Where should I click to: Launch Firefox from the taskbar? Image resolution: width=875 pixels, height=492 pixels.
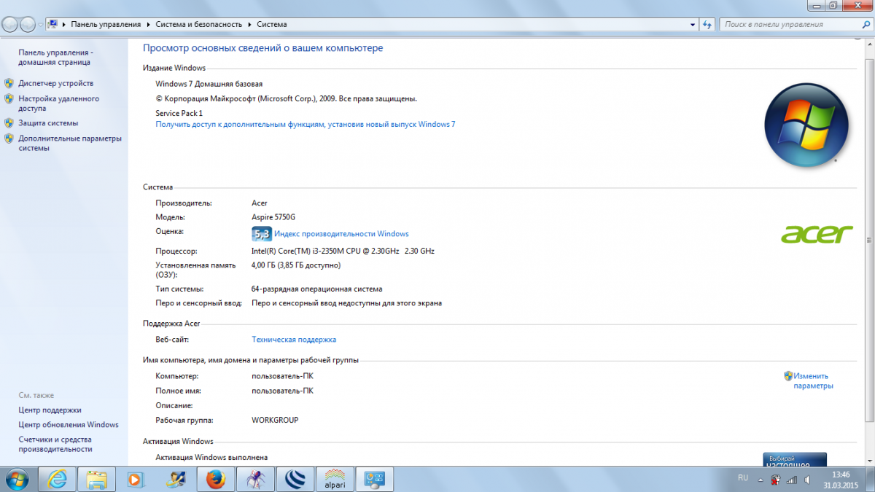[x=215, y=480]
